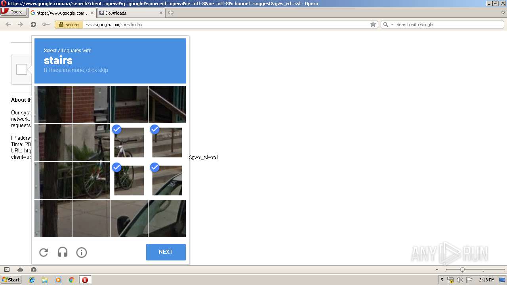Show desktop via the tray corner button
The image size is (507, 285).
[502, 280]
